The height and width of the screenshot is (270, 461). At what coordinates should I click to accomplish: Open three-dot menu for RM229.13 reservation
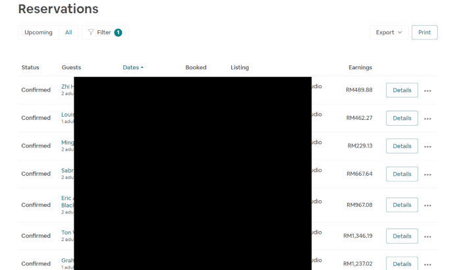click(427, 147)
